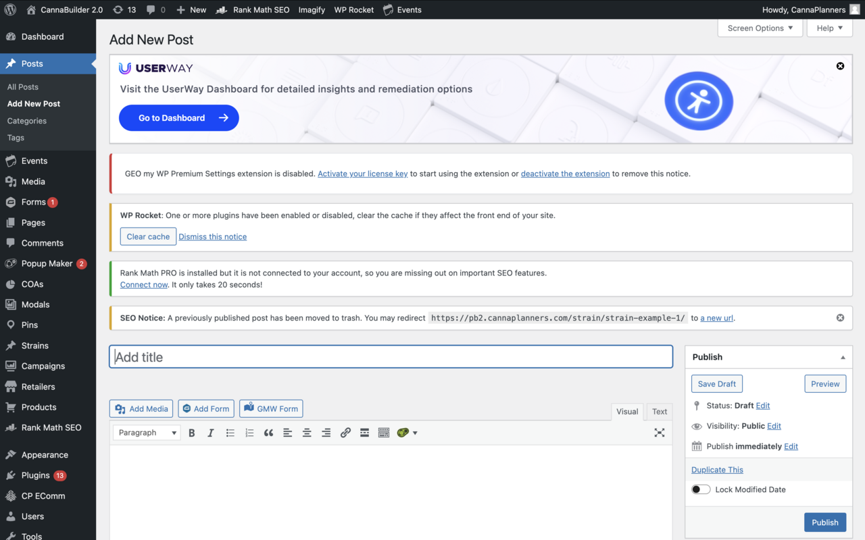Click the WordPress logo in admin bar
This screenshot has height=540, width=865.
tap(10, 9)
